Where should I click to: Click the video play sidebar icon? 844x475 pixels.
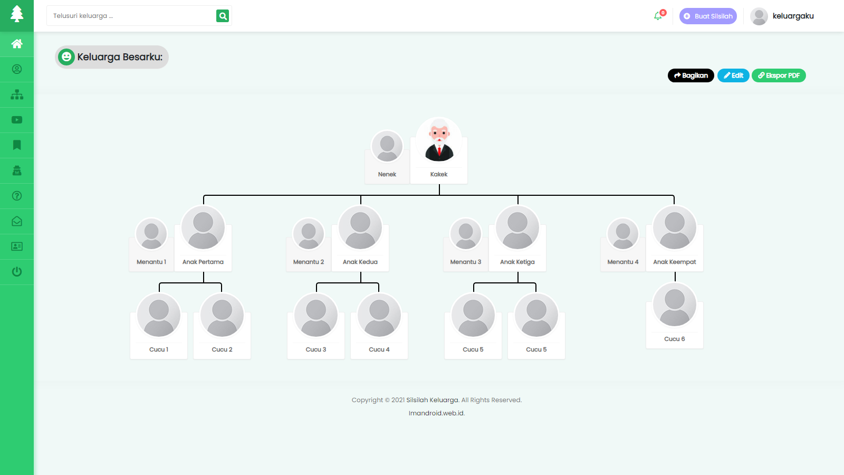tap(17, 120)
